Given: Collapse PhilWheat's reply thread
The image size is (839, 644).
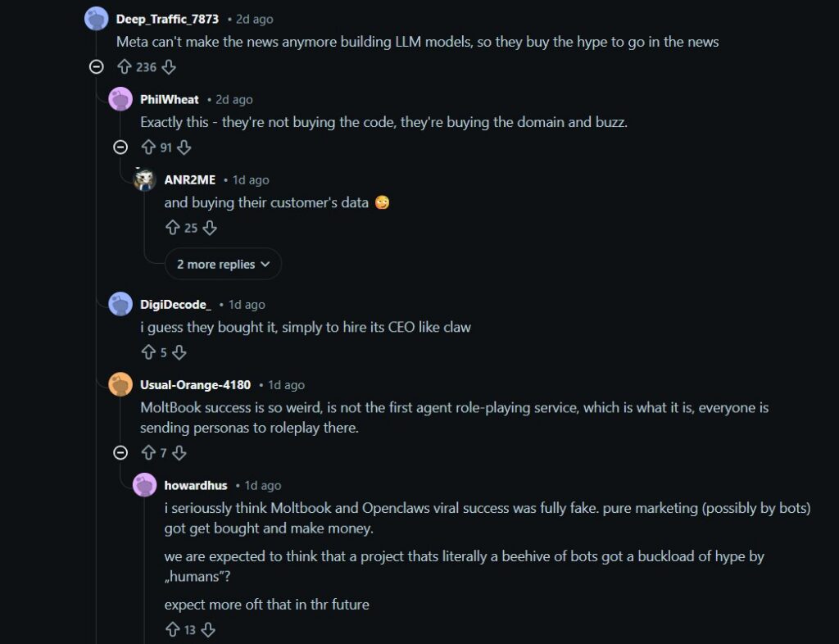Looking at the screenshot, I should point(121,147).
